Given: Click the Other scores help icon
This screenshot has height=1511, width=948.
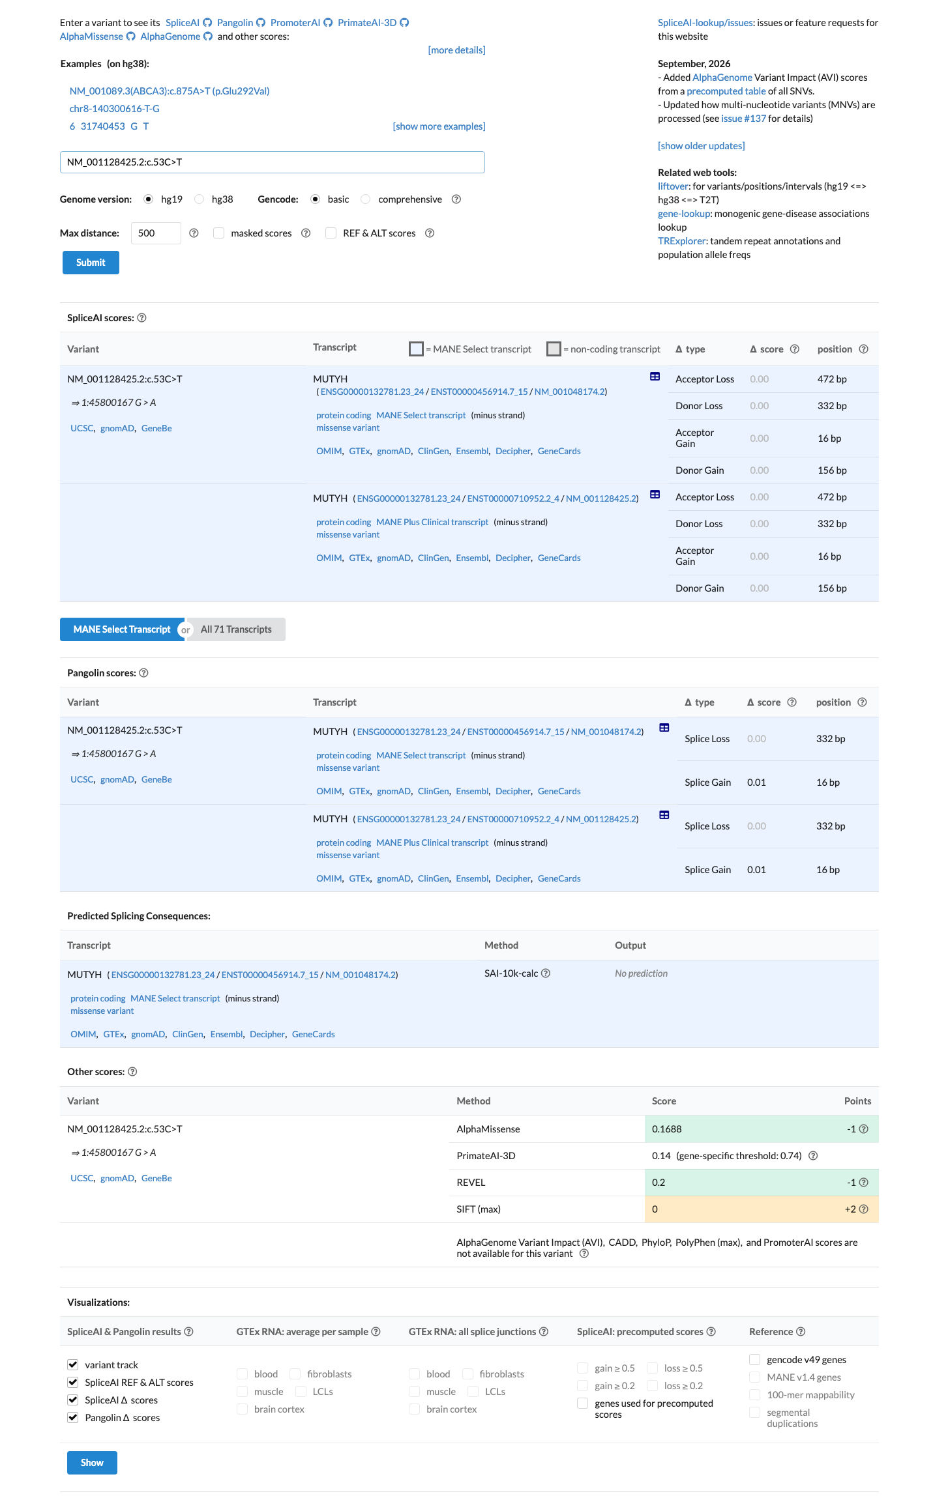Looking at the screenshot, I should tap(132, 1072).
